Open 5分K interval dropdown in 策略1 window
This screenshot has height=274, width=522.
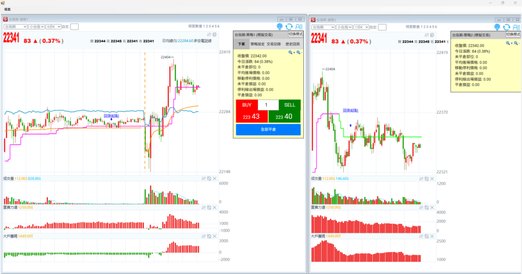click(x=53, y=26)
